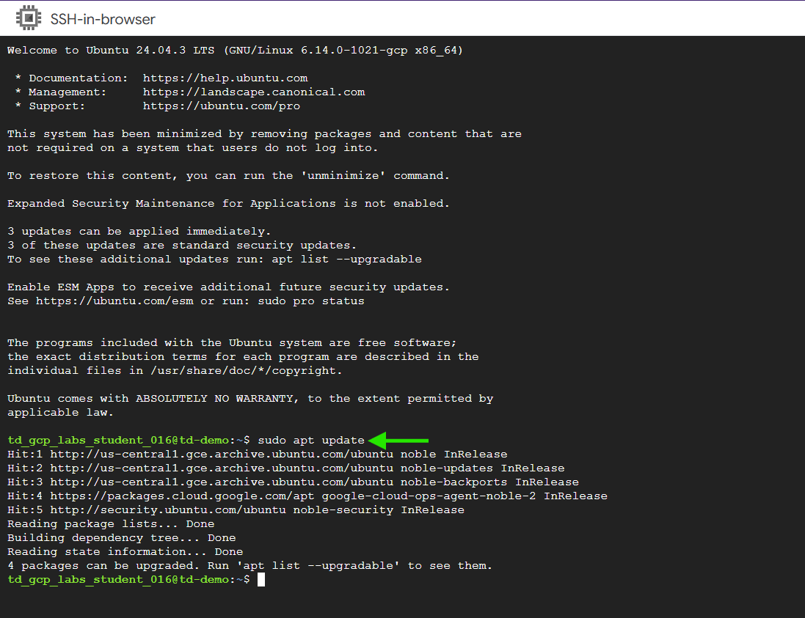Screen dimensions: 805x618
Task: Click the SSH-in-browser chip icon
Action: click(28, 18)
